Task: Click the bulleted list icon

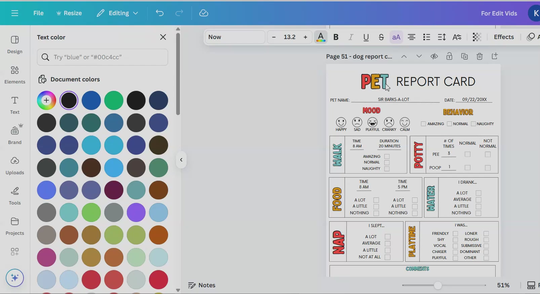Action: click(x=426, y=37)
